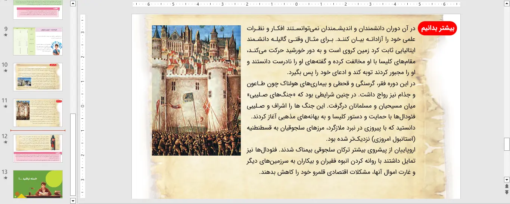The height and width of the screenshot is (204, 510).
Task: Click thumbnail pane scroll down arrow
Action: click(73, 201)
